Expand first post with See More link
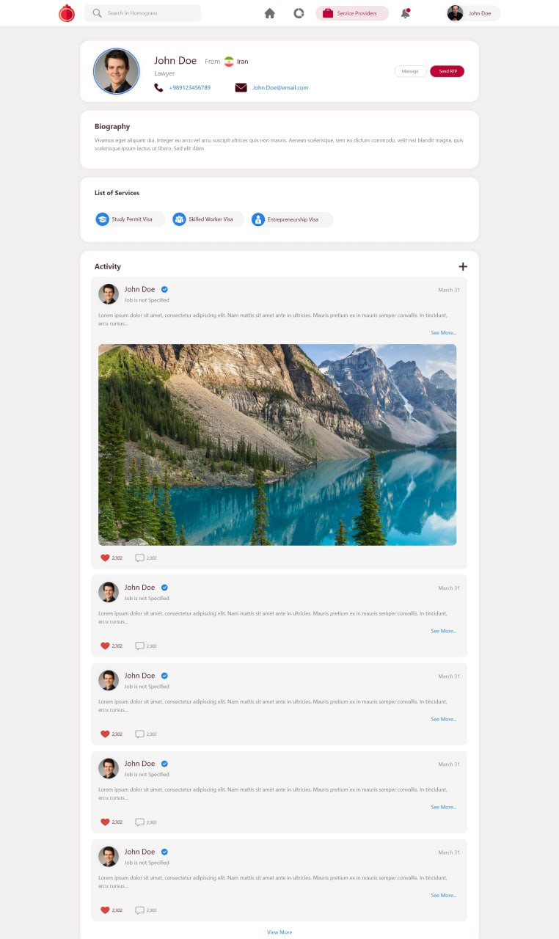The width and height of the screenshot is (559, 939). (x=443, y=333)
